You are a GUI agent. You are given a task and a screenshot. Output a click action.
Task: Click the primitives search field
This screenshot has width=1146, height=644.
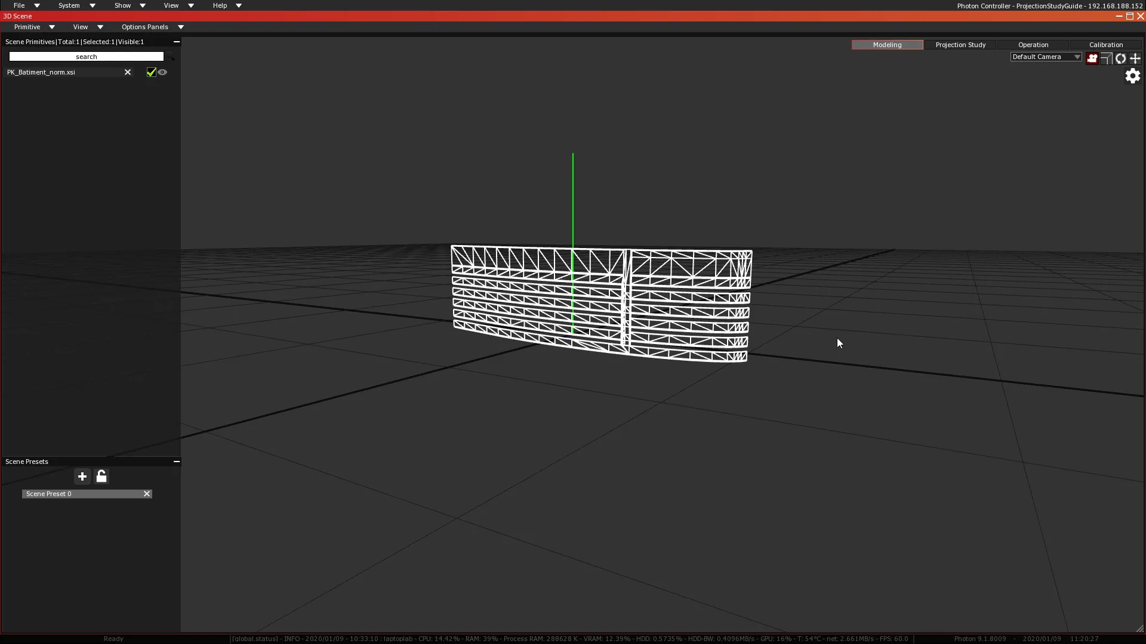click(x=86, y=57)
